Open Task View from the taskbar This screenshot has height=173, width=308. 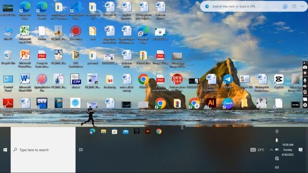pos(81,150)
